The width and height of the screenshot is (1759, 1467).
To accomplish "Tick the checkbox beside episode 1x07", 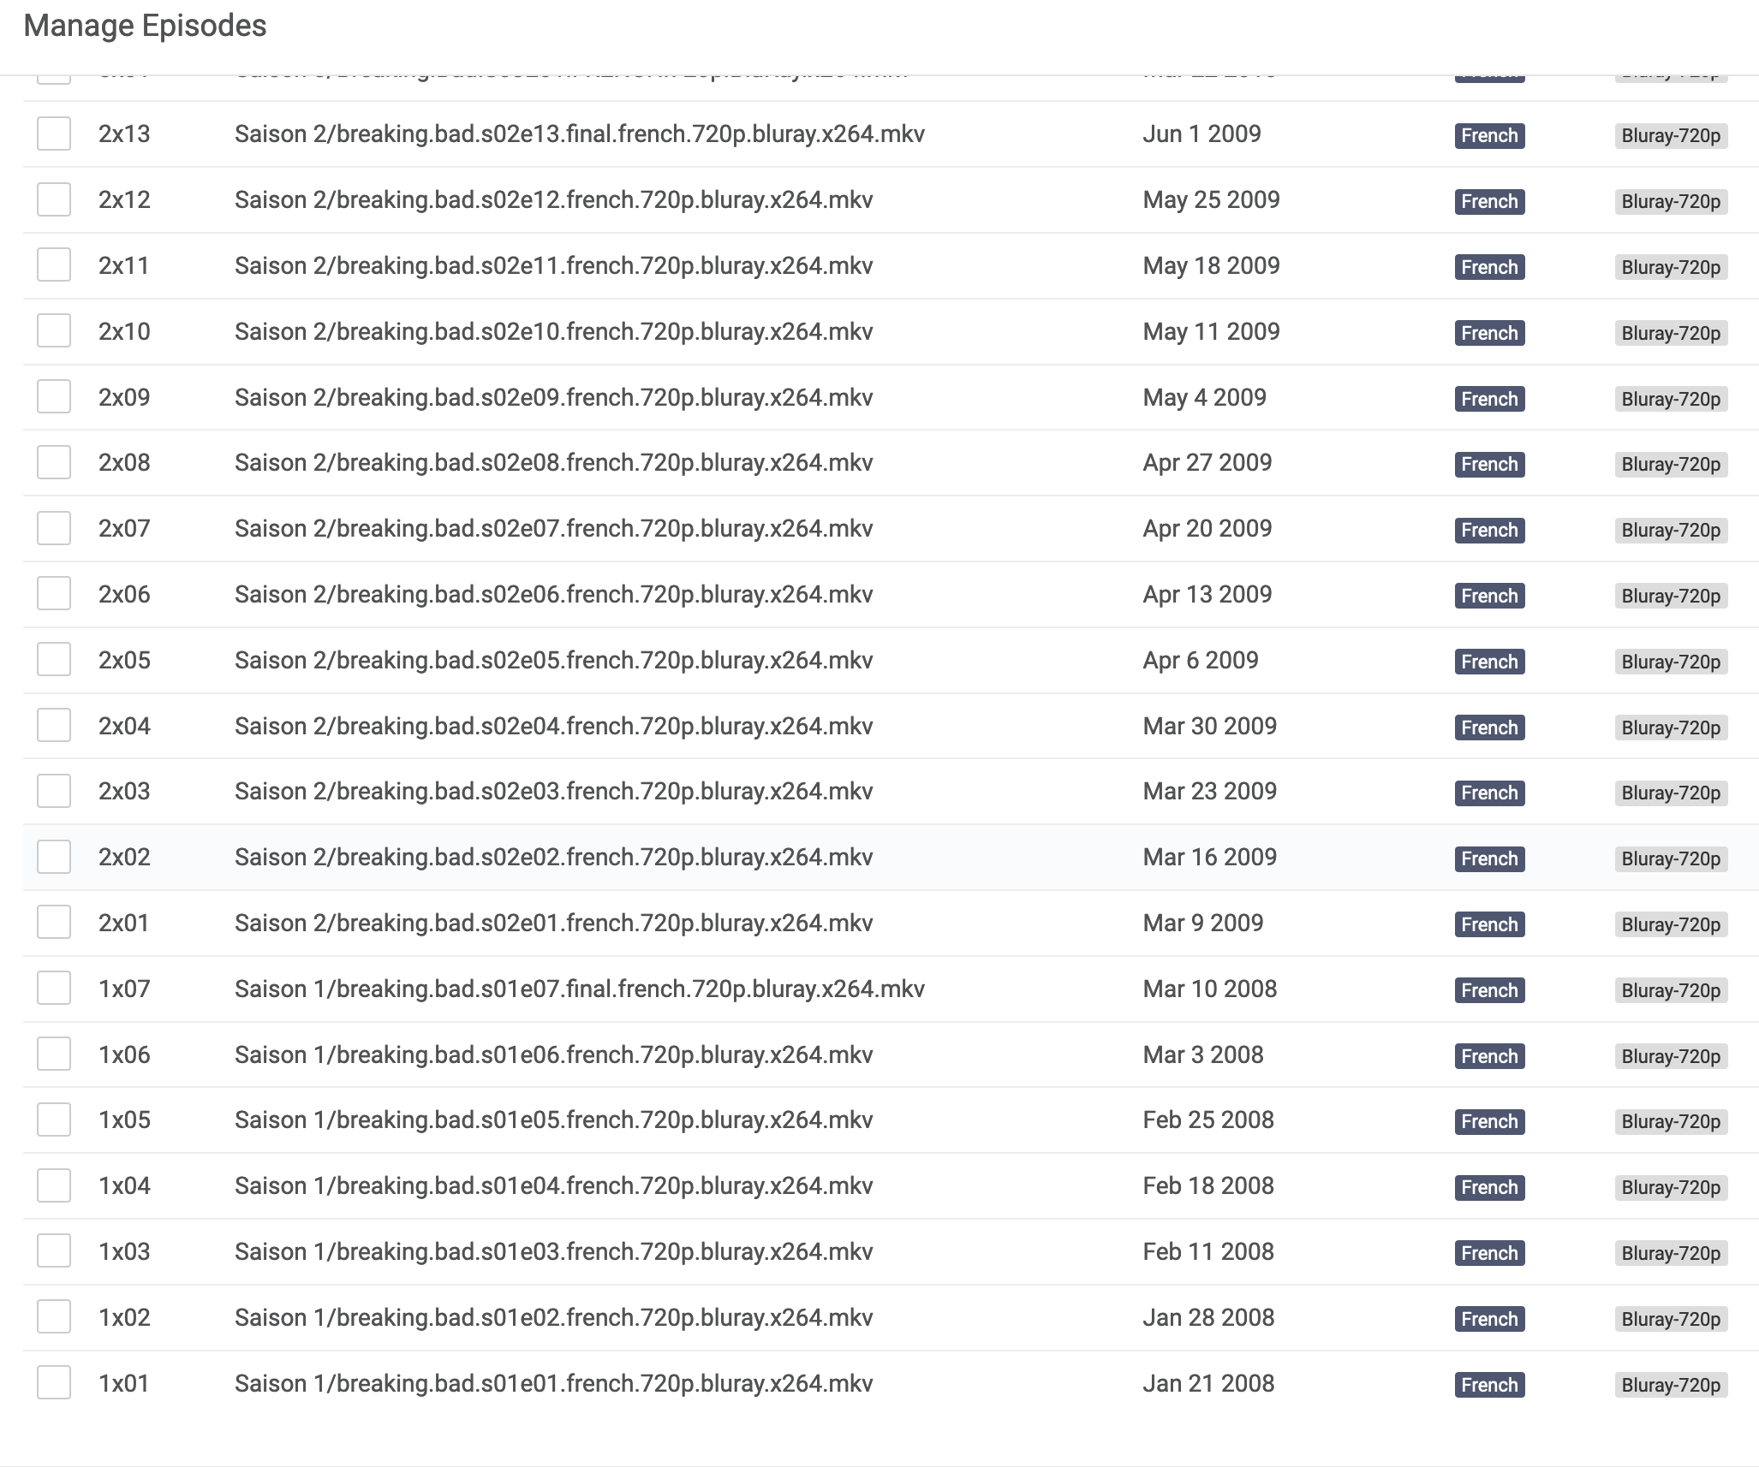I will [54, 989].
